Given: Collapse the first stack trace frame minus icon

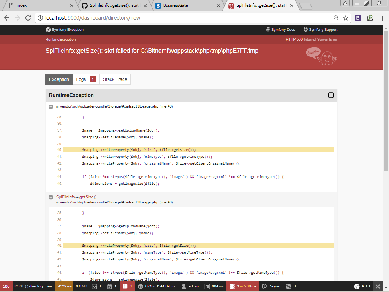Looking at the screenshot, I should tap(51, 107).
